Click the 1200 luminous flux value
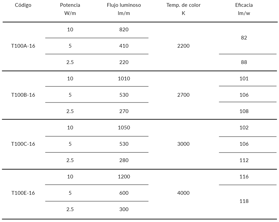Viewport: 279px width, 222px height. click(124, 177)
